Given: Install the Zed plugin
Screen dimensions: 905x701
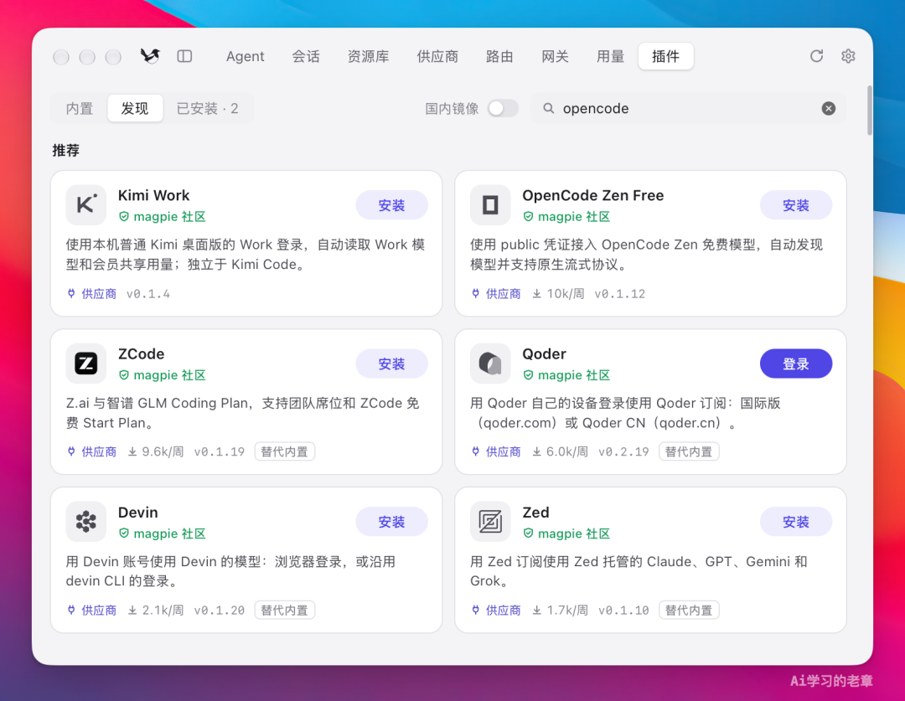Looking at the screenshot, I should coord(796,522).
